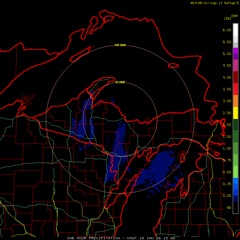Click the 0.50 legend value
Image resolution: width=240 pixels, height=240 pixels.
click(227, 172)
